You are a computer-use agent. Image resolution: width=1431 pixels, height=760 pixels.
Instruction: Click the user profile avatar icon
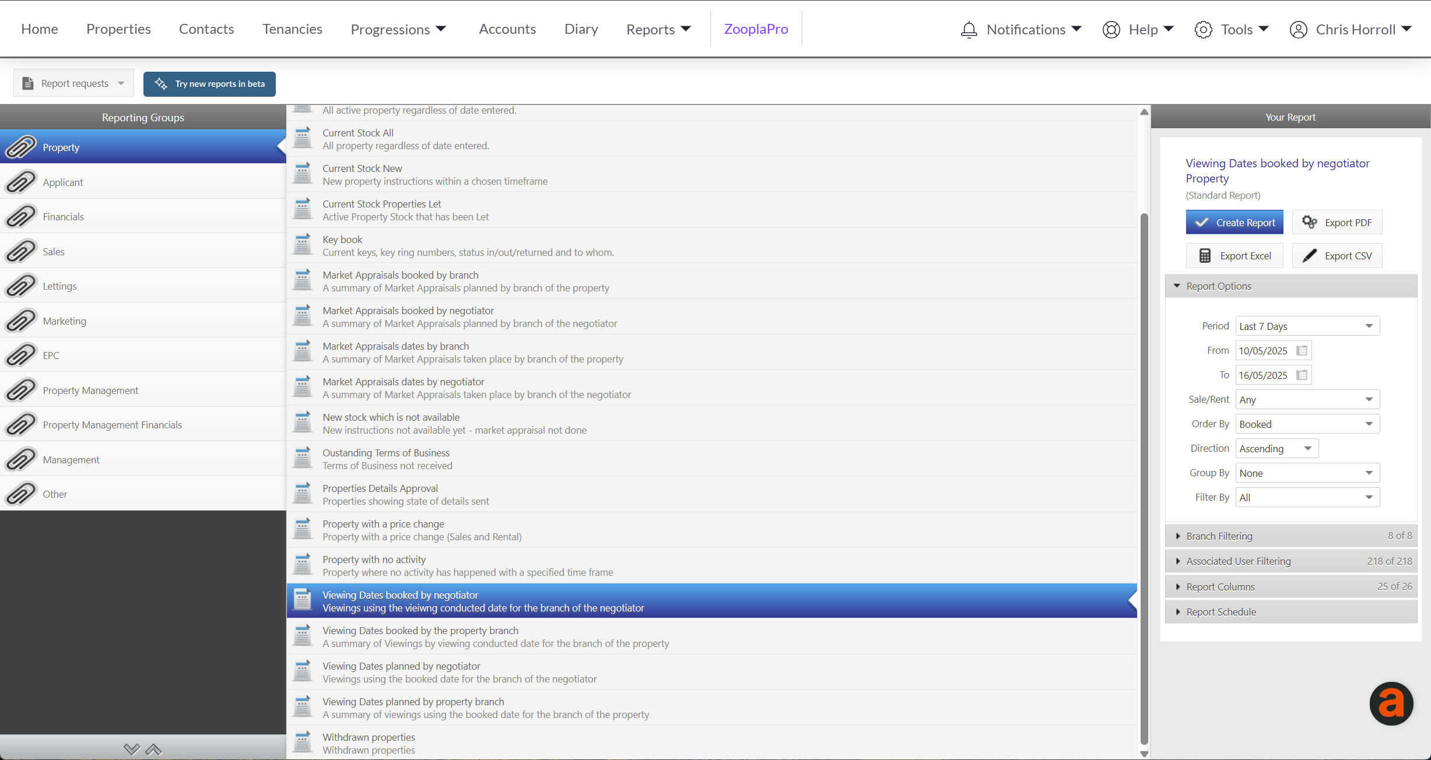[x=1298, y=29]
